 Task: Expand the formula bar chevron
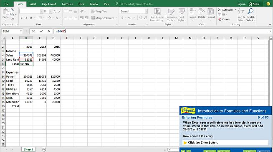tap(270, 31)
